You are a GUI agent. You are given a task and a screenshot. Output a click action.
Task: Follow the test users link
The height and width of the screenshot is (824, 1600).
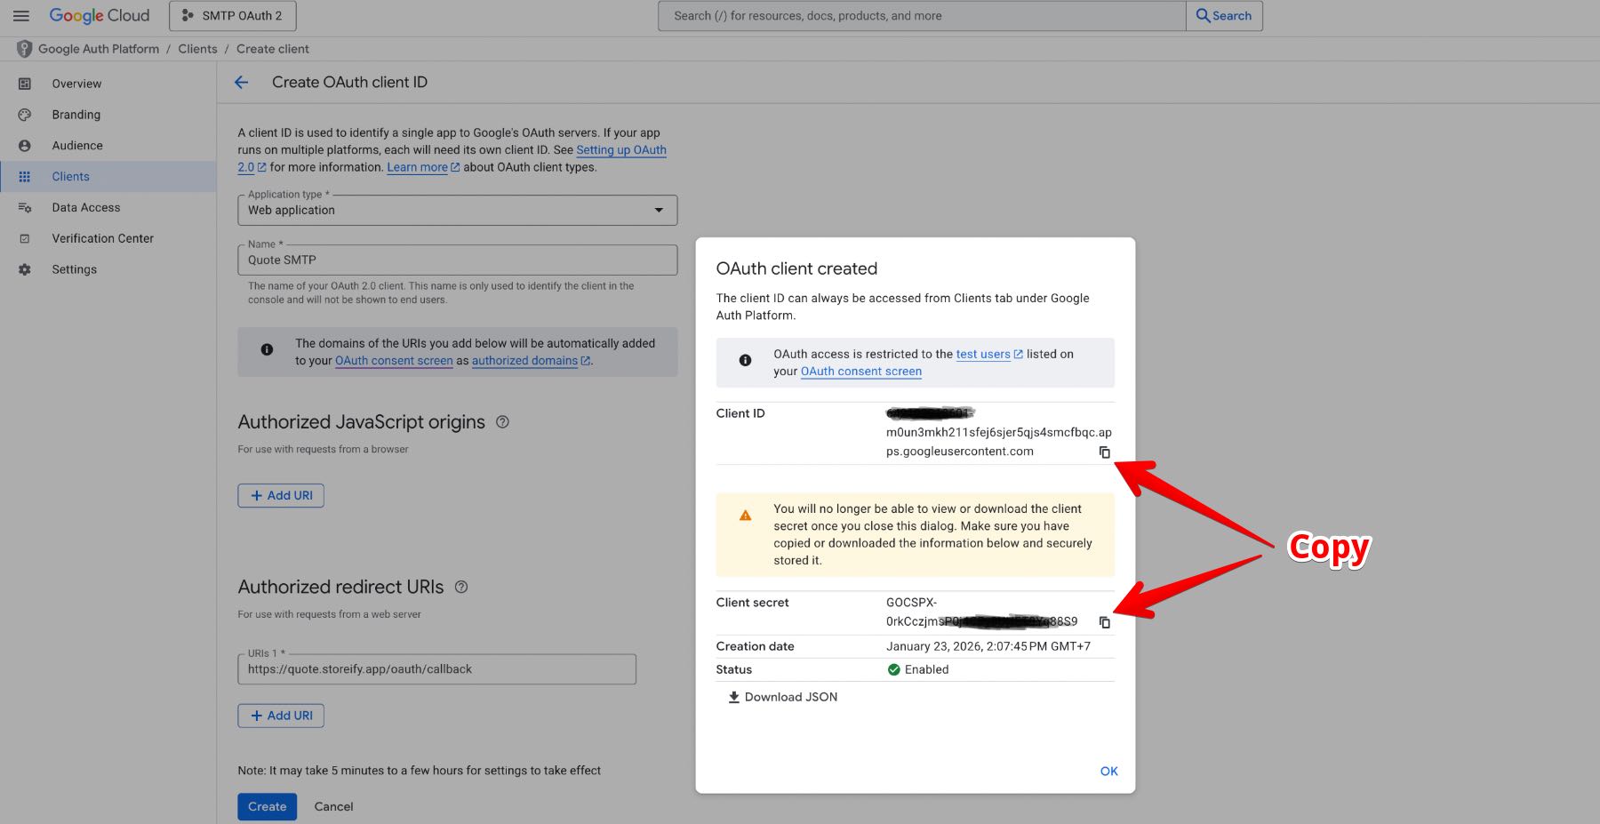tap(983, 354)
